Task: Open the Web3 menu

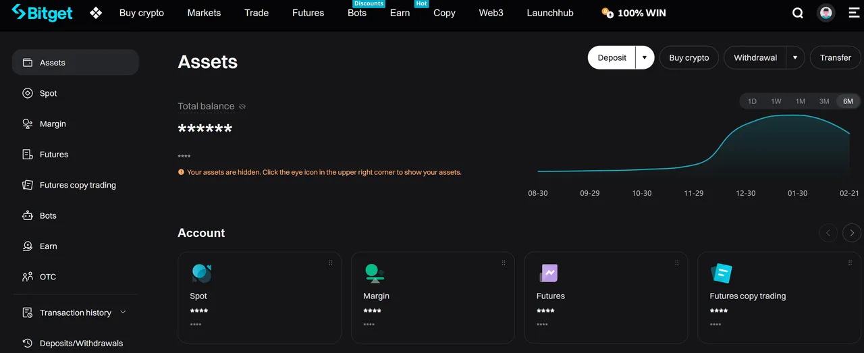Action: pos(491,13)
